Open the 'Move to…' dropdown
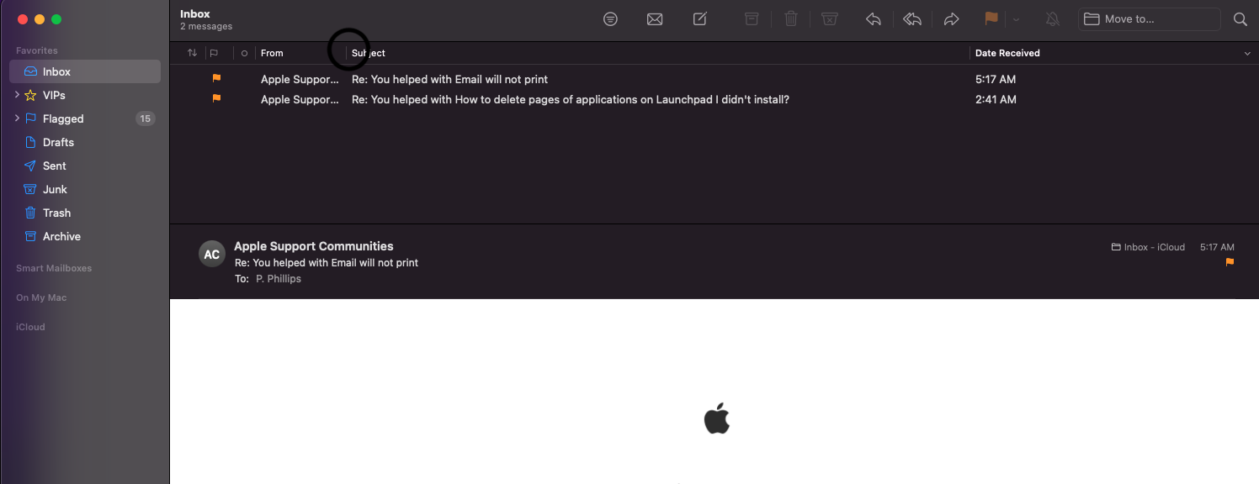 (x=1149, y=19)
